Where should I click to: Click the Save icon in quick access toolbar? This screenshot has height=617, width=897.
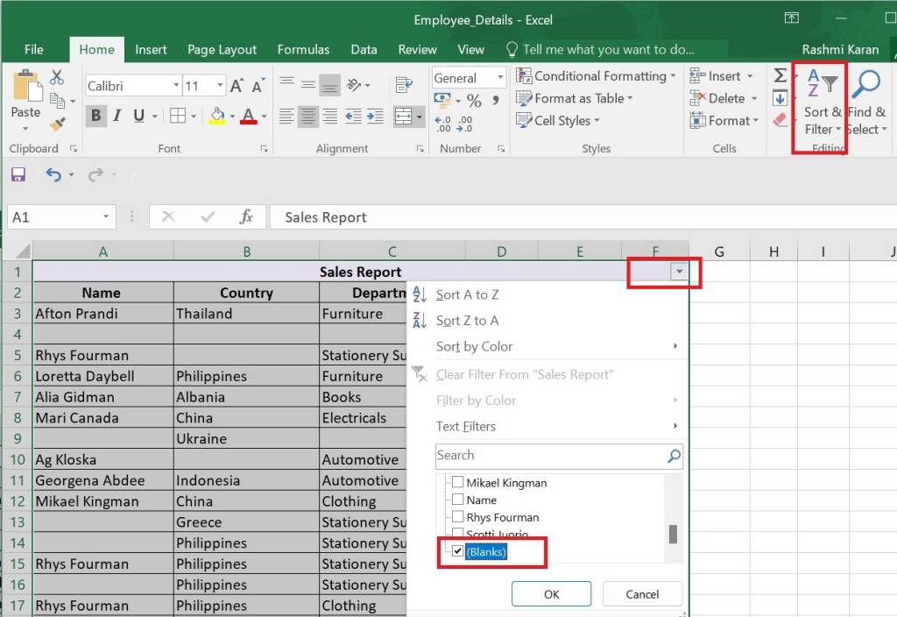tap(18, 175)
